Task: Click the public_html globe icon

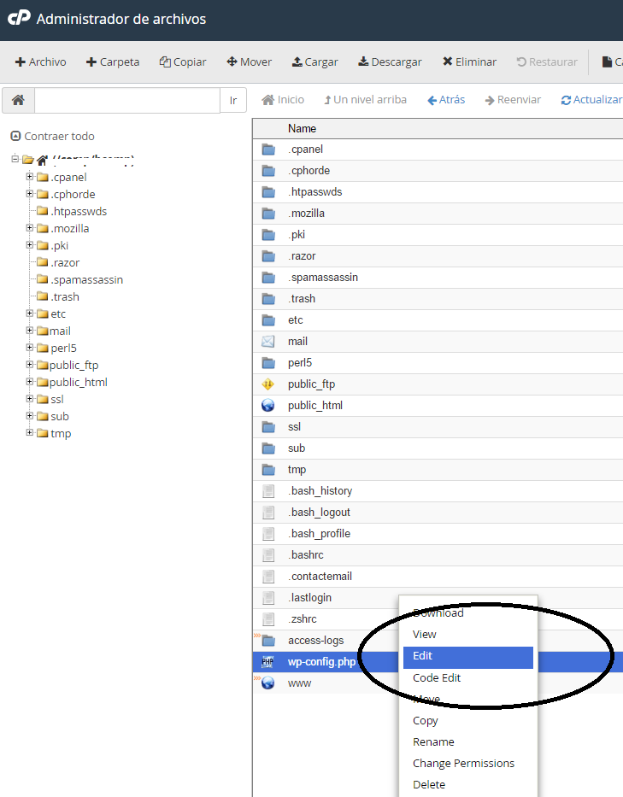Action: (268, 405)
